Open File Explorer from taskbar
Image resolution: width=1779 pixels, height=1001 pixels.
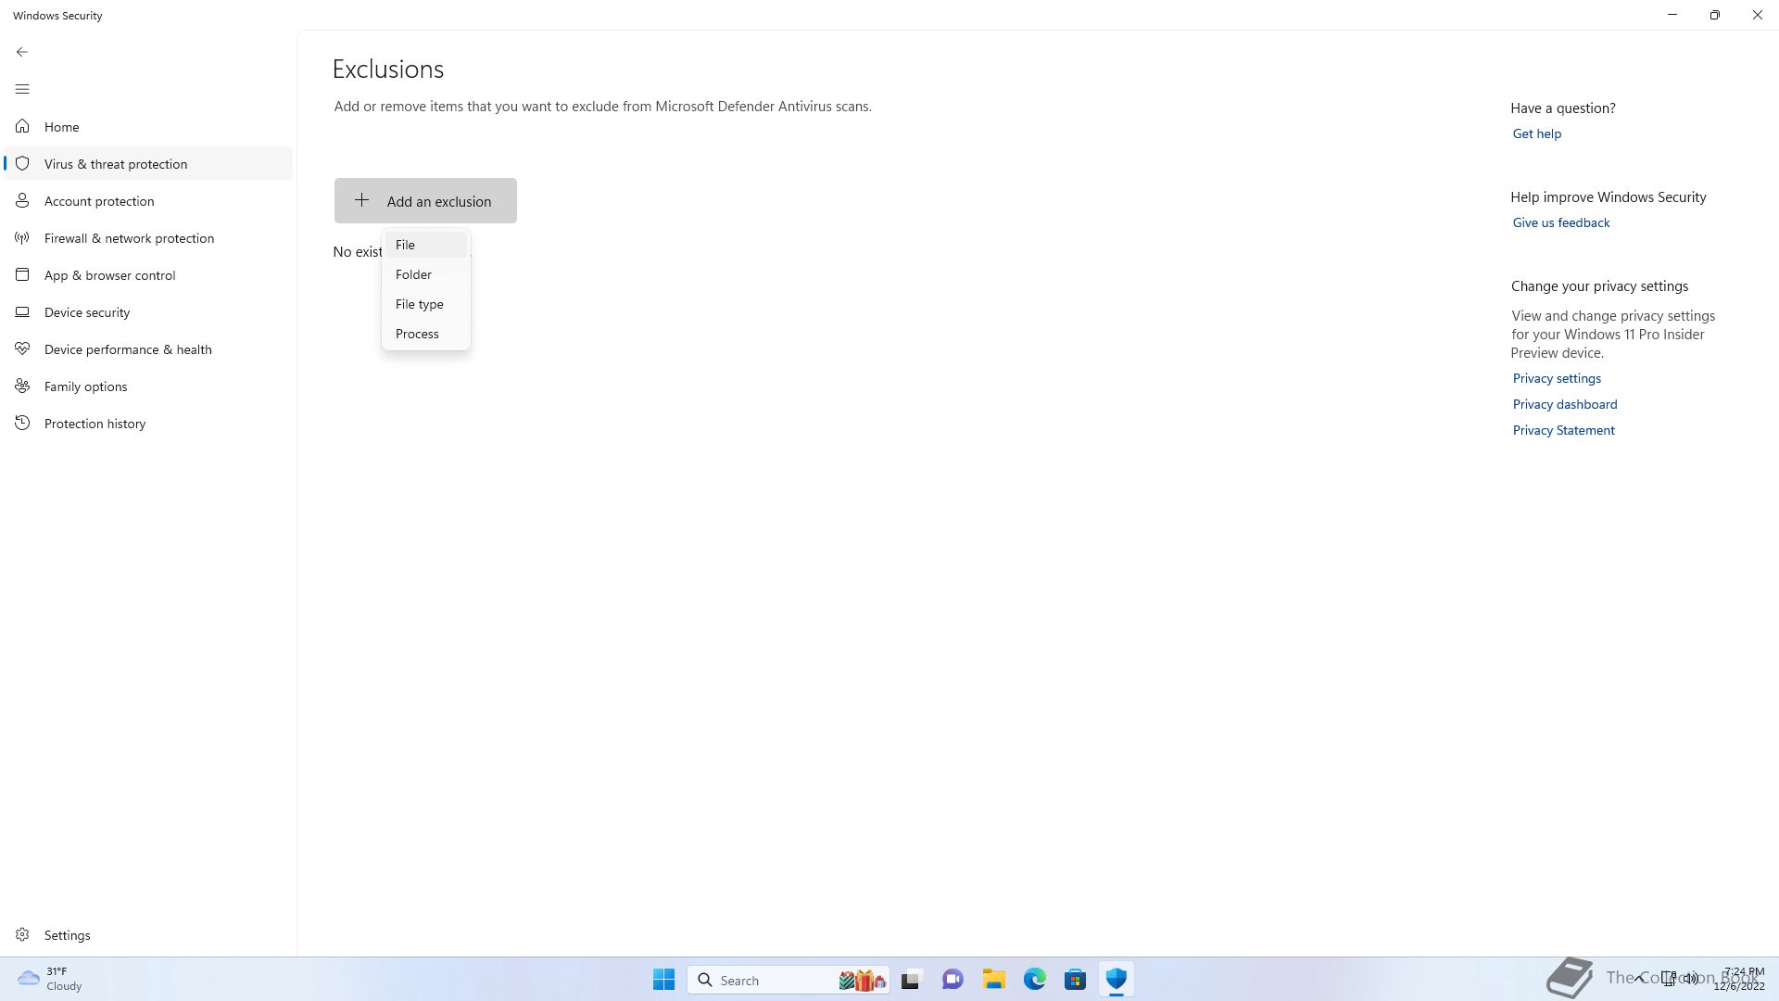pyautogui.click(x=994, y=980)
